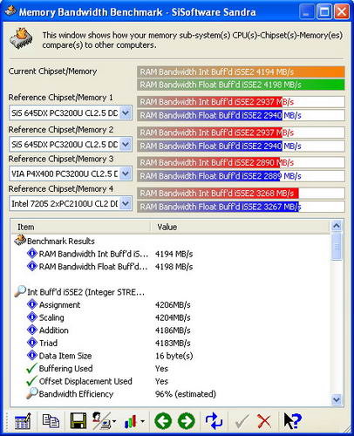
Task: Click the Item column header
Action: click(81, 227)
